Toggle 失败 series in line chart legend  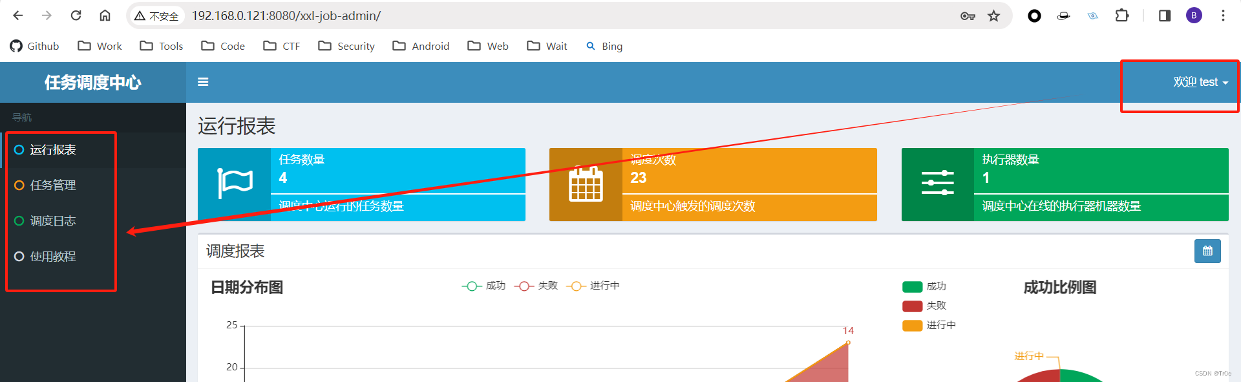[x=536, y=286]
